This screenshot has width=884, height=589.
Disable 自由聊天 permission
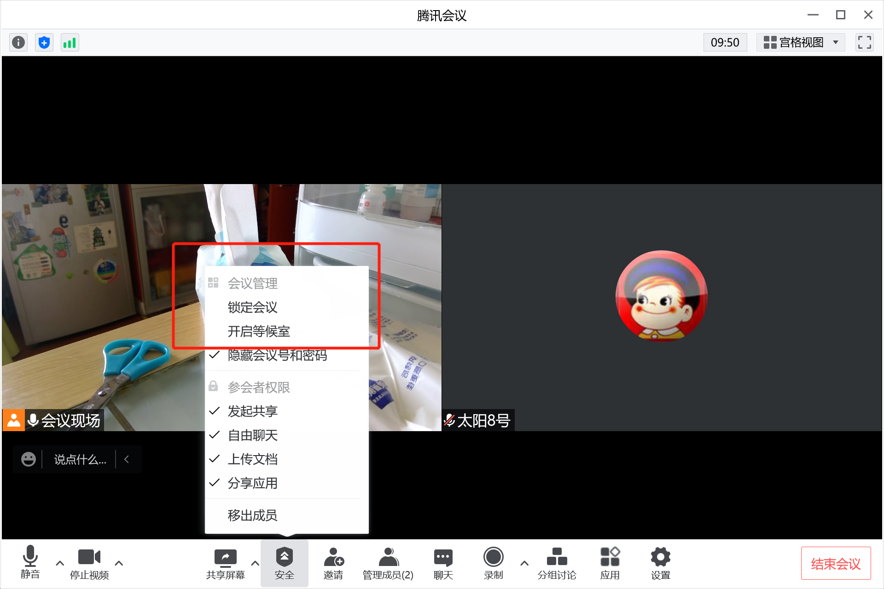252,435
